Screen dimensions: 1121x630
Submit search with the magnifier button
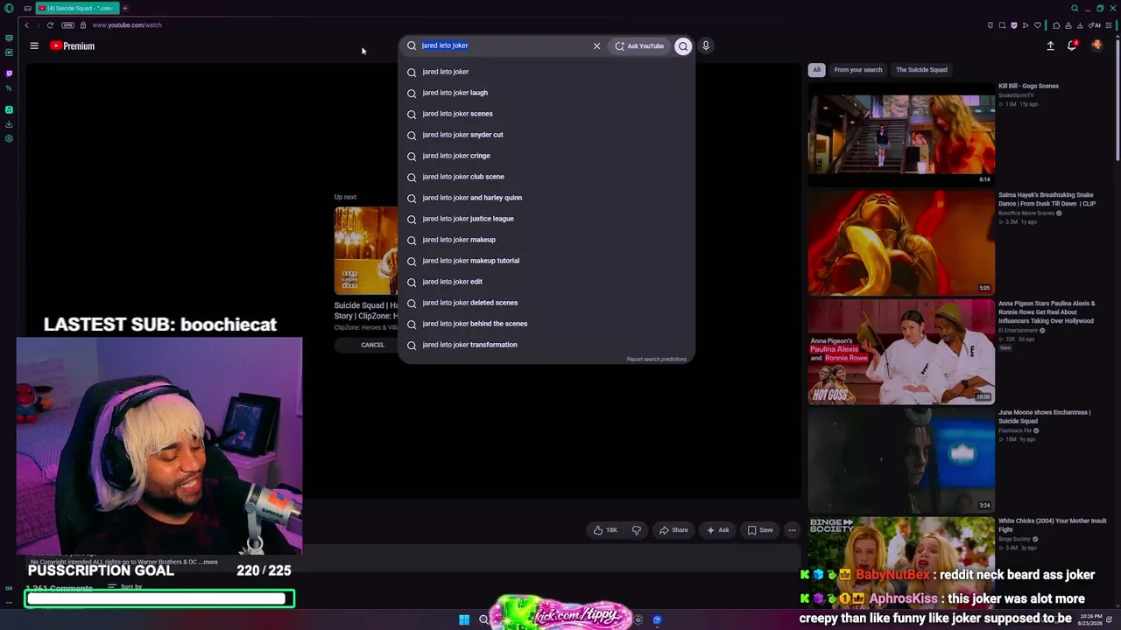click(683, 45)
